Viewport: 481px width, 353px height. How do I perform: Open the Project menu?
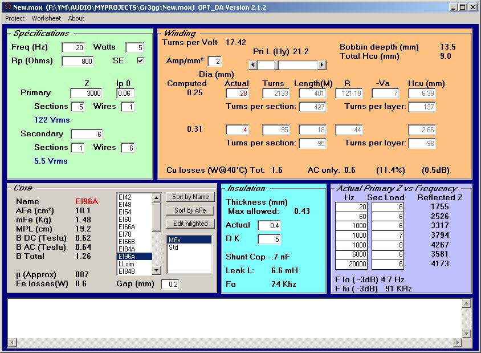click(15, 18)
